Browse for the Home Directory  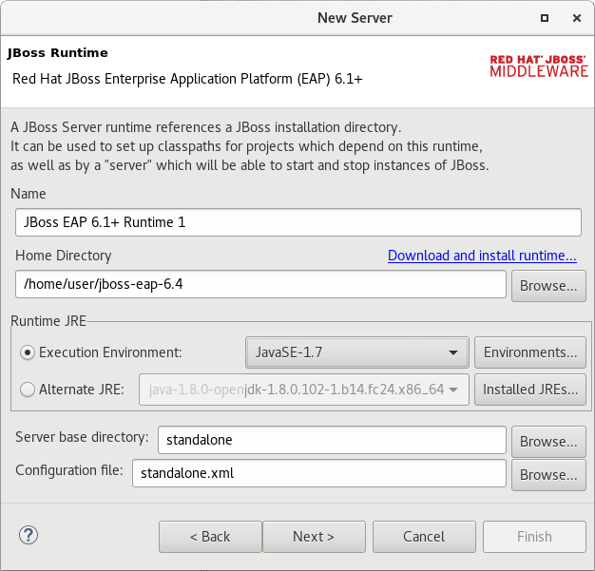coord(548,286)
